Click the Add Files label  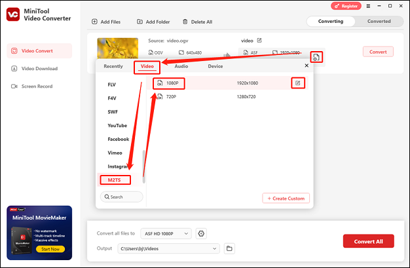pyautogui.click(x=111, y=22)
